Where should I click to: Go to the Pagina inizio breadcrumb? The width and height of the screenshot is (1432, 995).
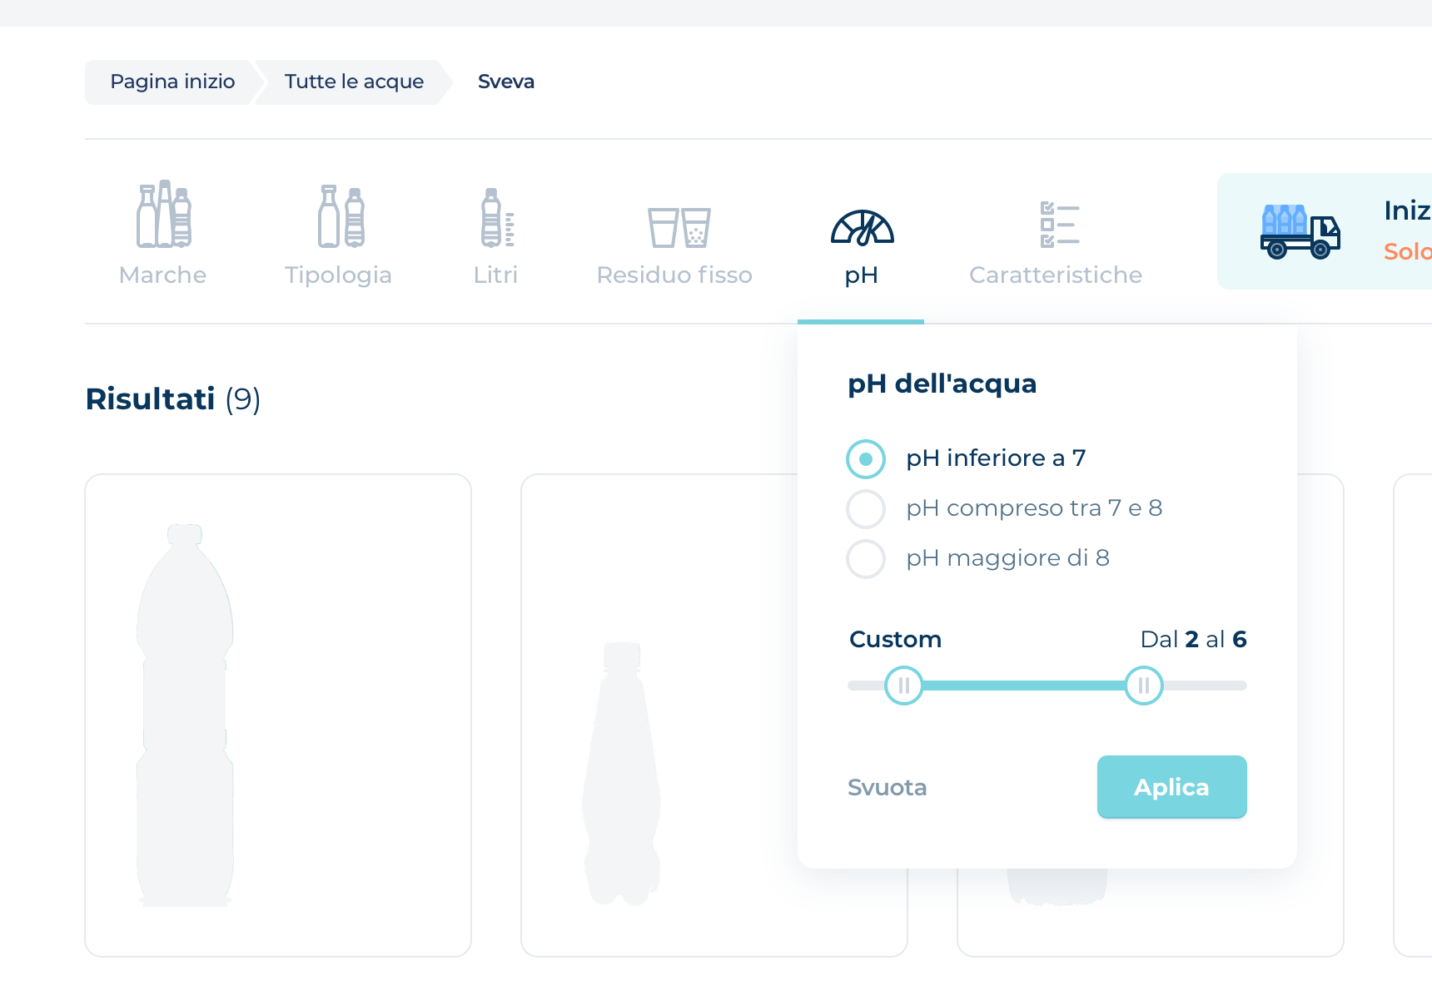point(172,82)
